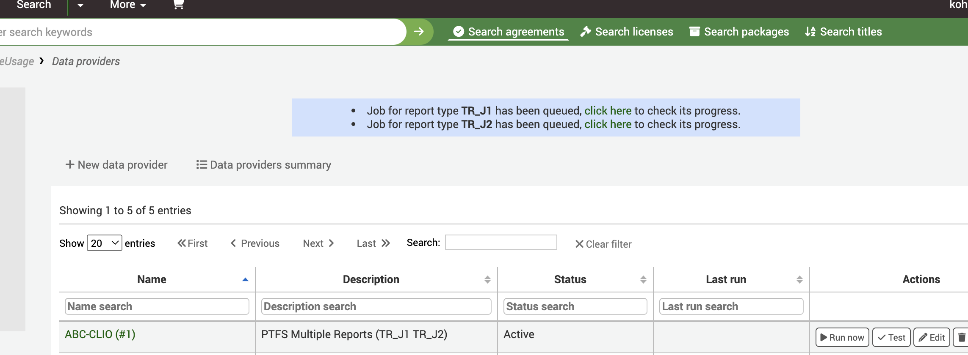Sort table by Name column
This screenshot has width=968, height=355.
point(152,279)
